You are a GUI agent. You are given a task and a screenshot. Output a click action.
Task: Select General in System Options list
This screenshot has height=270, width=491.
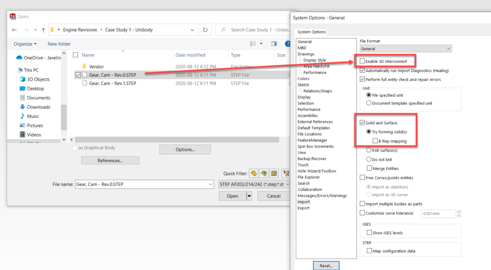pos(304,42)
